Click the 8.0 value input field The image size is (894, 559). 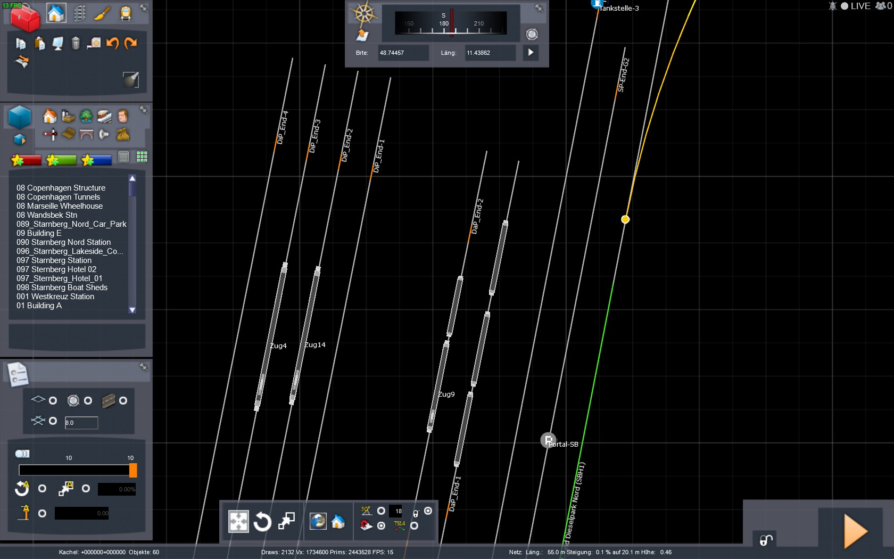point(81,423)
